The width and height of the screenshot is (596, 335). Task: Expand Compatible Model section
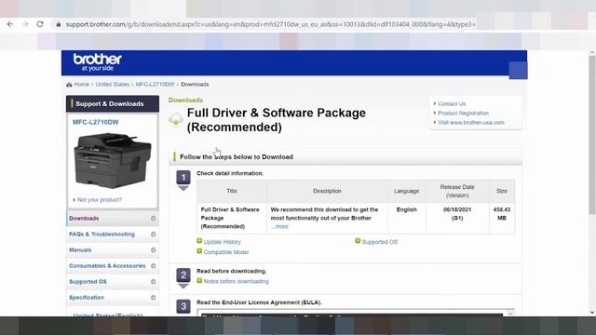[x=225, y=252]
